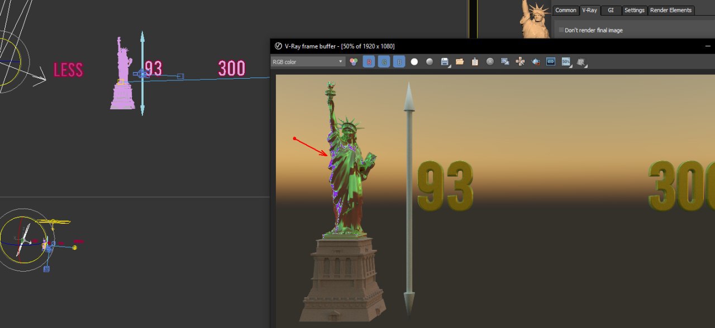This screenshot has height=328, width=715.
Task: Go to Render Elements tab
Action: click(671, 10)
